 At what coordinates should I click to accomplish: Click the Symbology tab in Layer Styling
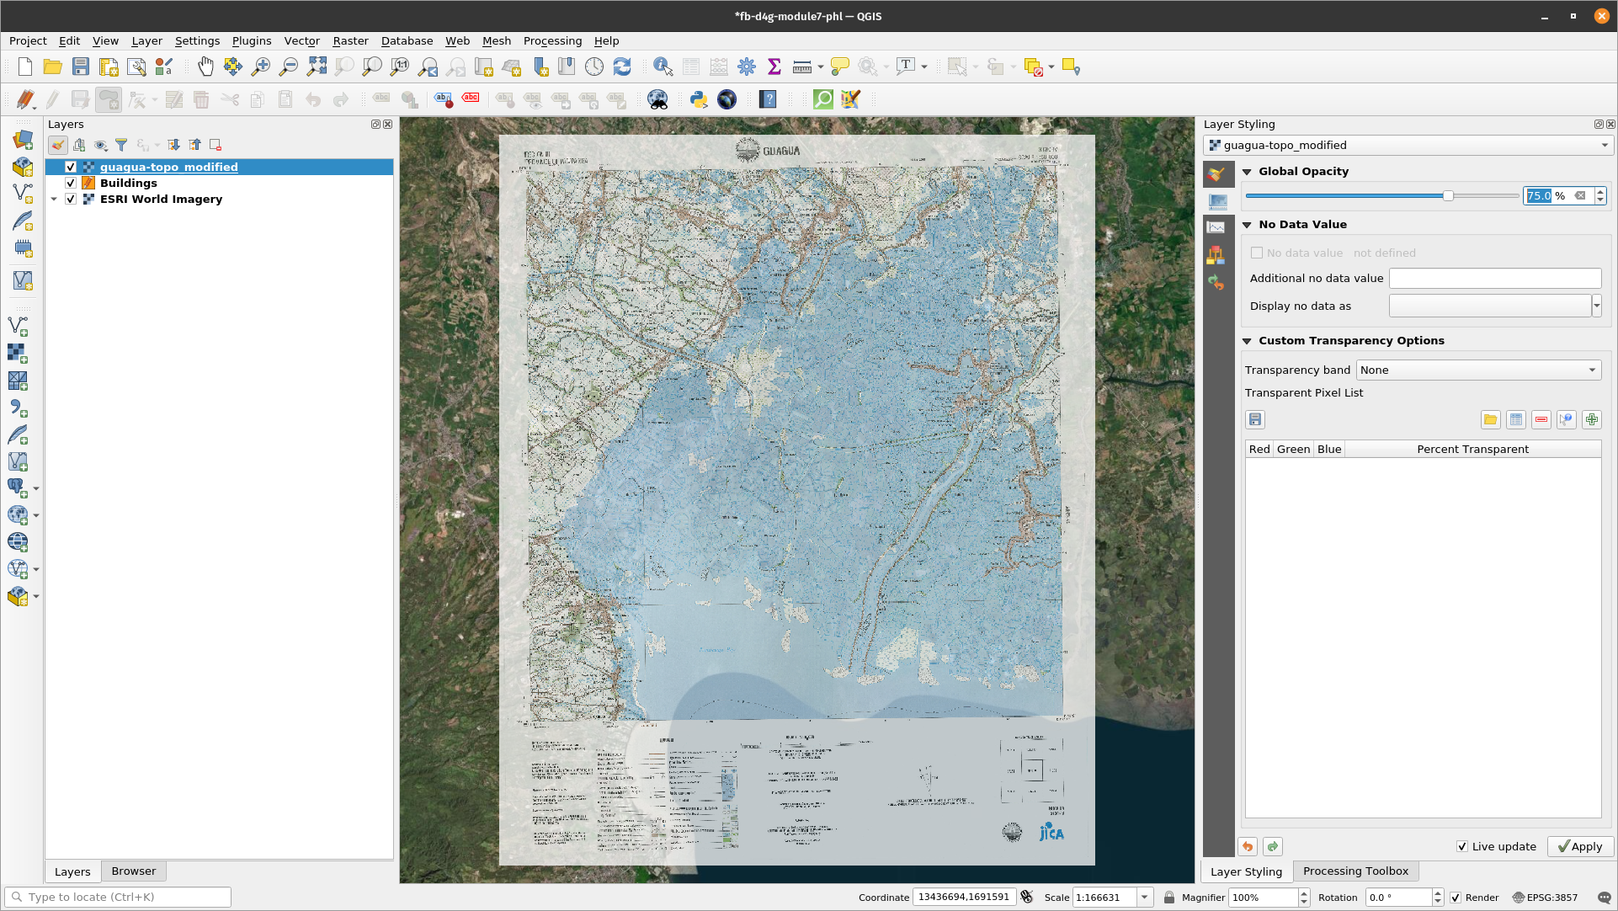pyautogui.click(x=1217, y=174)
